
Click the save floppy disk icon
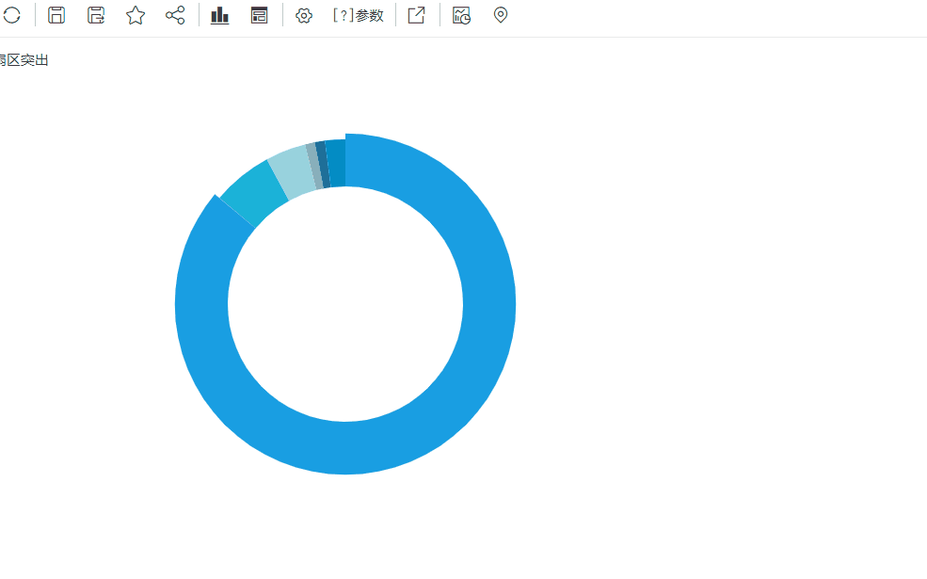point(56,15)
